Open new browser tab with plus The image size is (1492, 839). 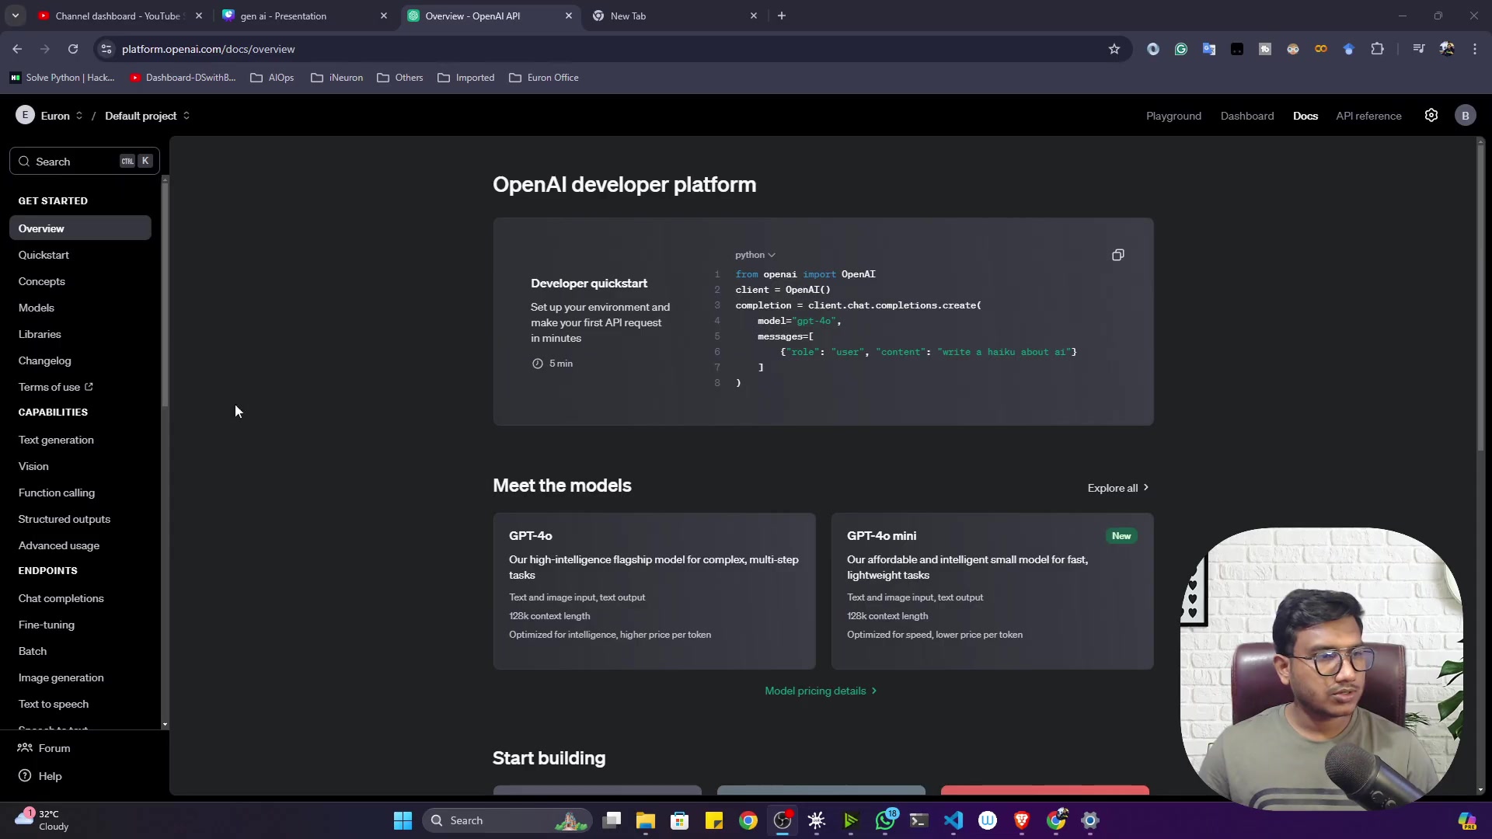(782, 16)
